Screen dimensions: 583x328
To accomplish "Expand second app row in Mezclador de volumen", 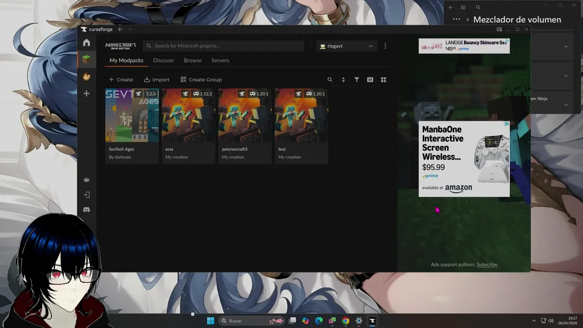I will [566, 76].
